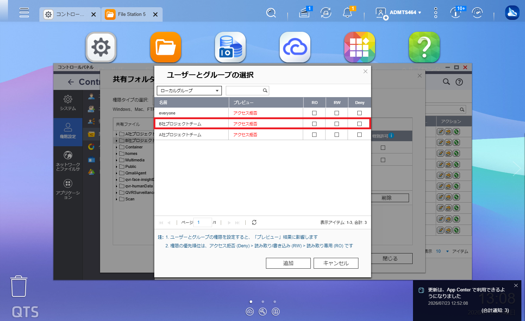Screen dimensions: 525x321
Task: Click the page number input box
Action: pos(203,222)
